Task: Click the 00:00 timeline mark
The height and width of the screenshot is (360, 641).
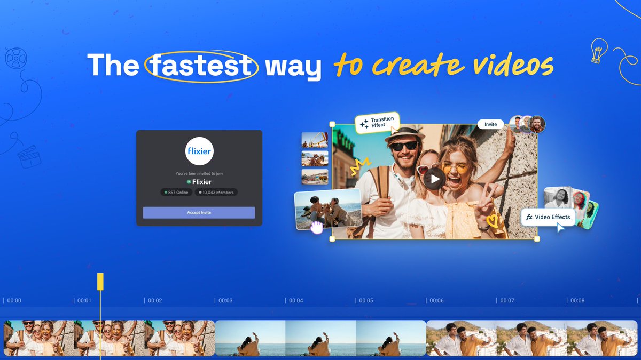Action: coord(14,301)
